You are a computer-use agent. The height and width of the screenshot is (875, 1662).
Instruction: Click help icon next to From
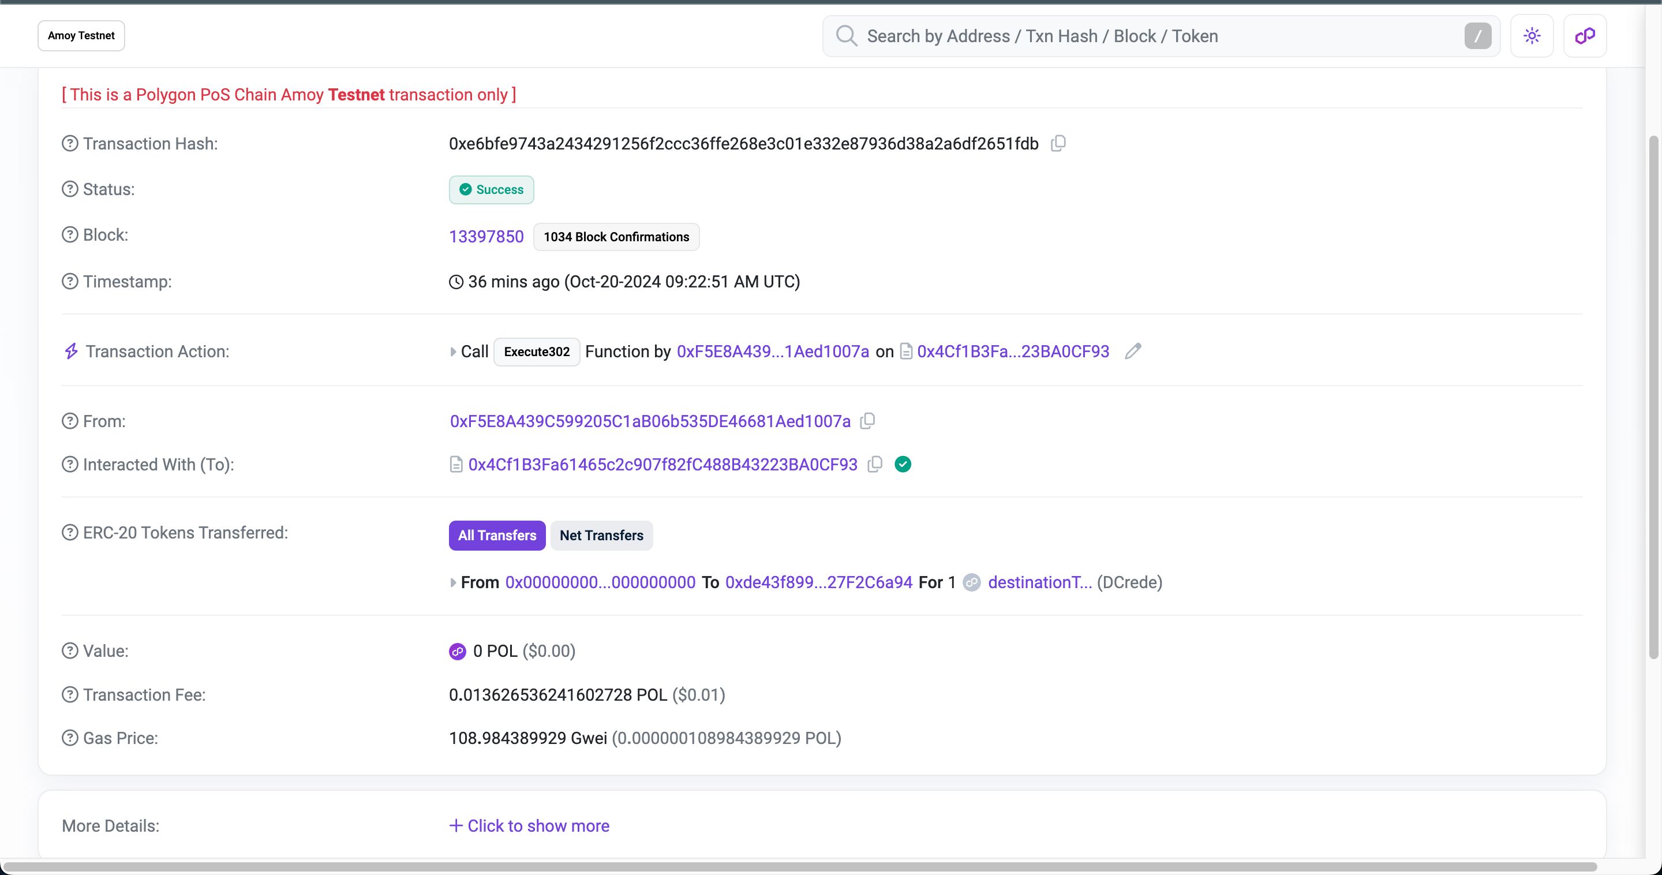[70, 421]
